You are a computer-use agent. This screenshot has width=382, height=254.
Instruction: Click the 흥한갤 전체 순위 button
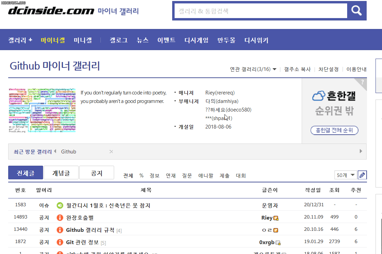click(x=334, y=130)
